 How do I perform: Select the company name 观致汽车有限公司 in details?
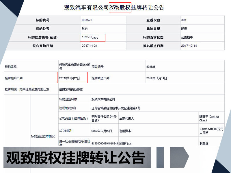tap(103, 99)
